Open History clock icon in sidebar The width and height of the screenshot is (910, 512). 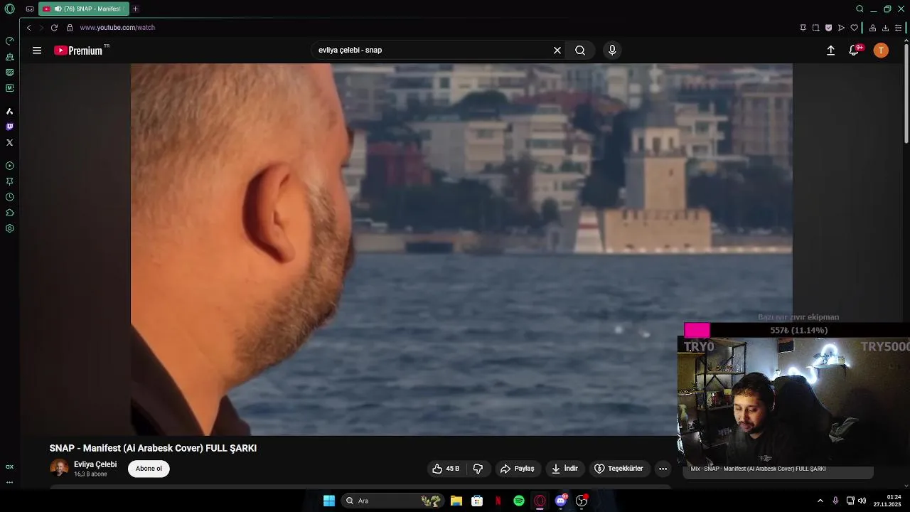pos(9,197)
